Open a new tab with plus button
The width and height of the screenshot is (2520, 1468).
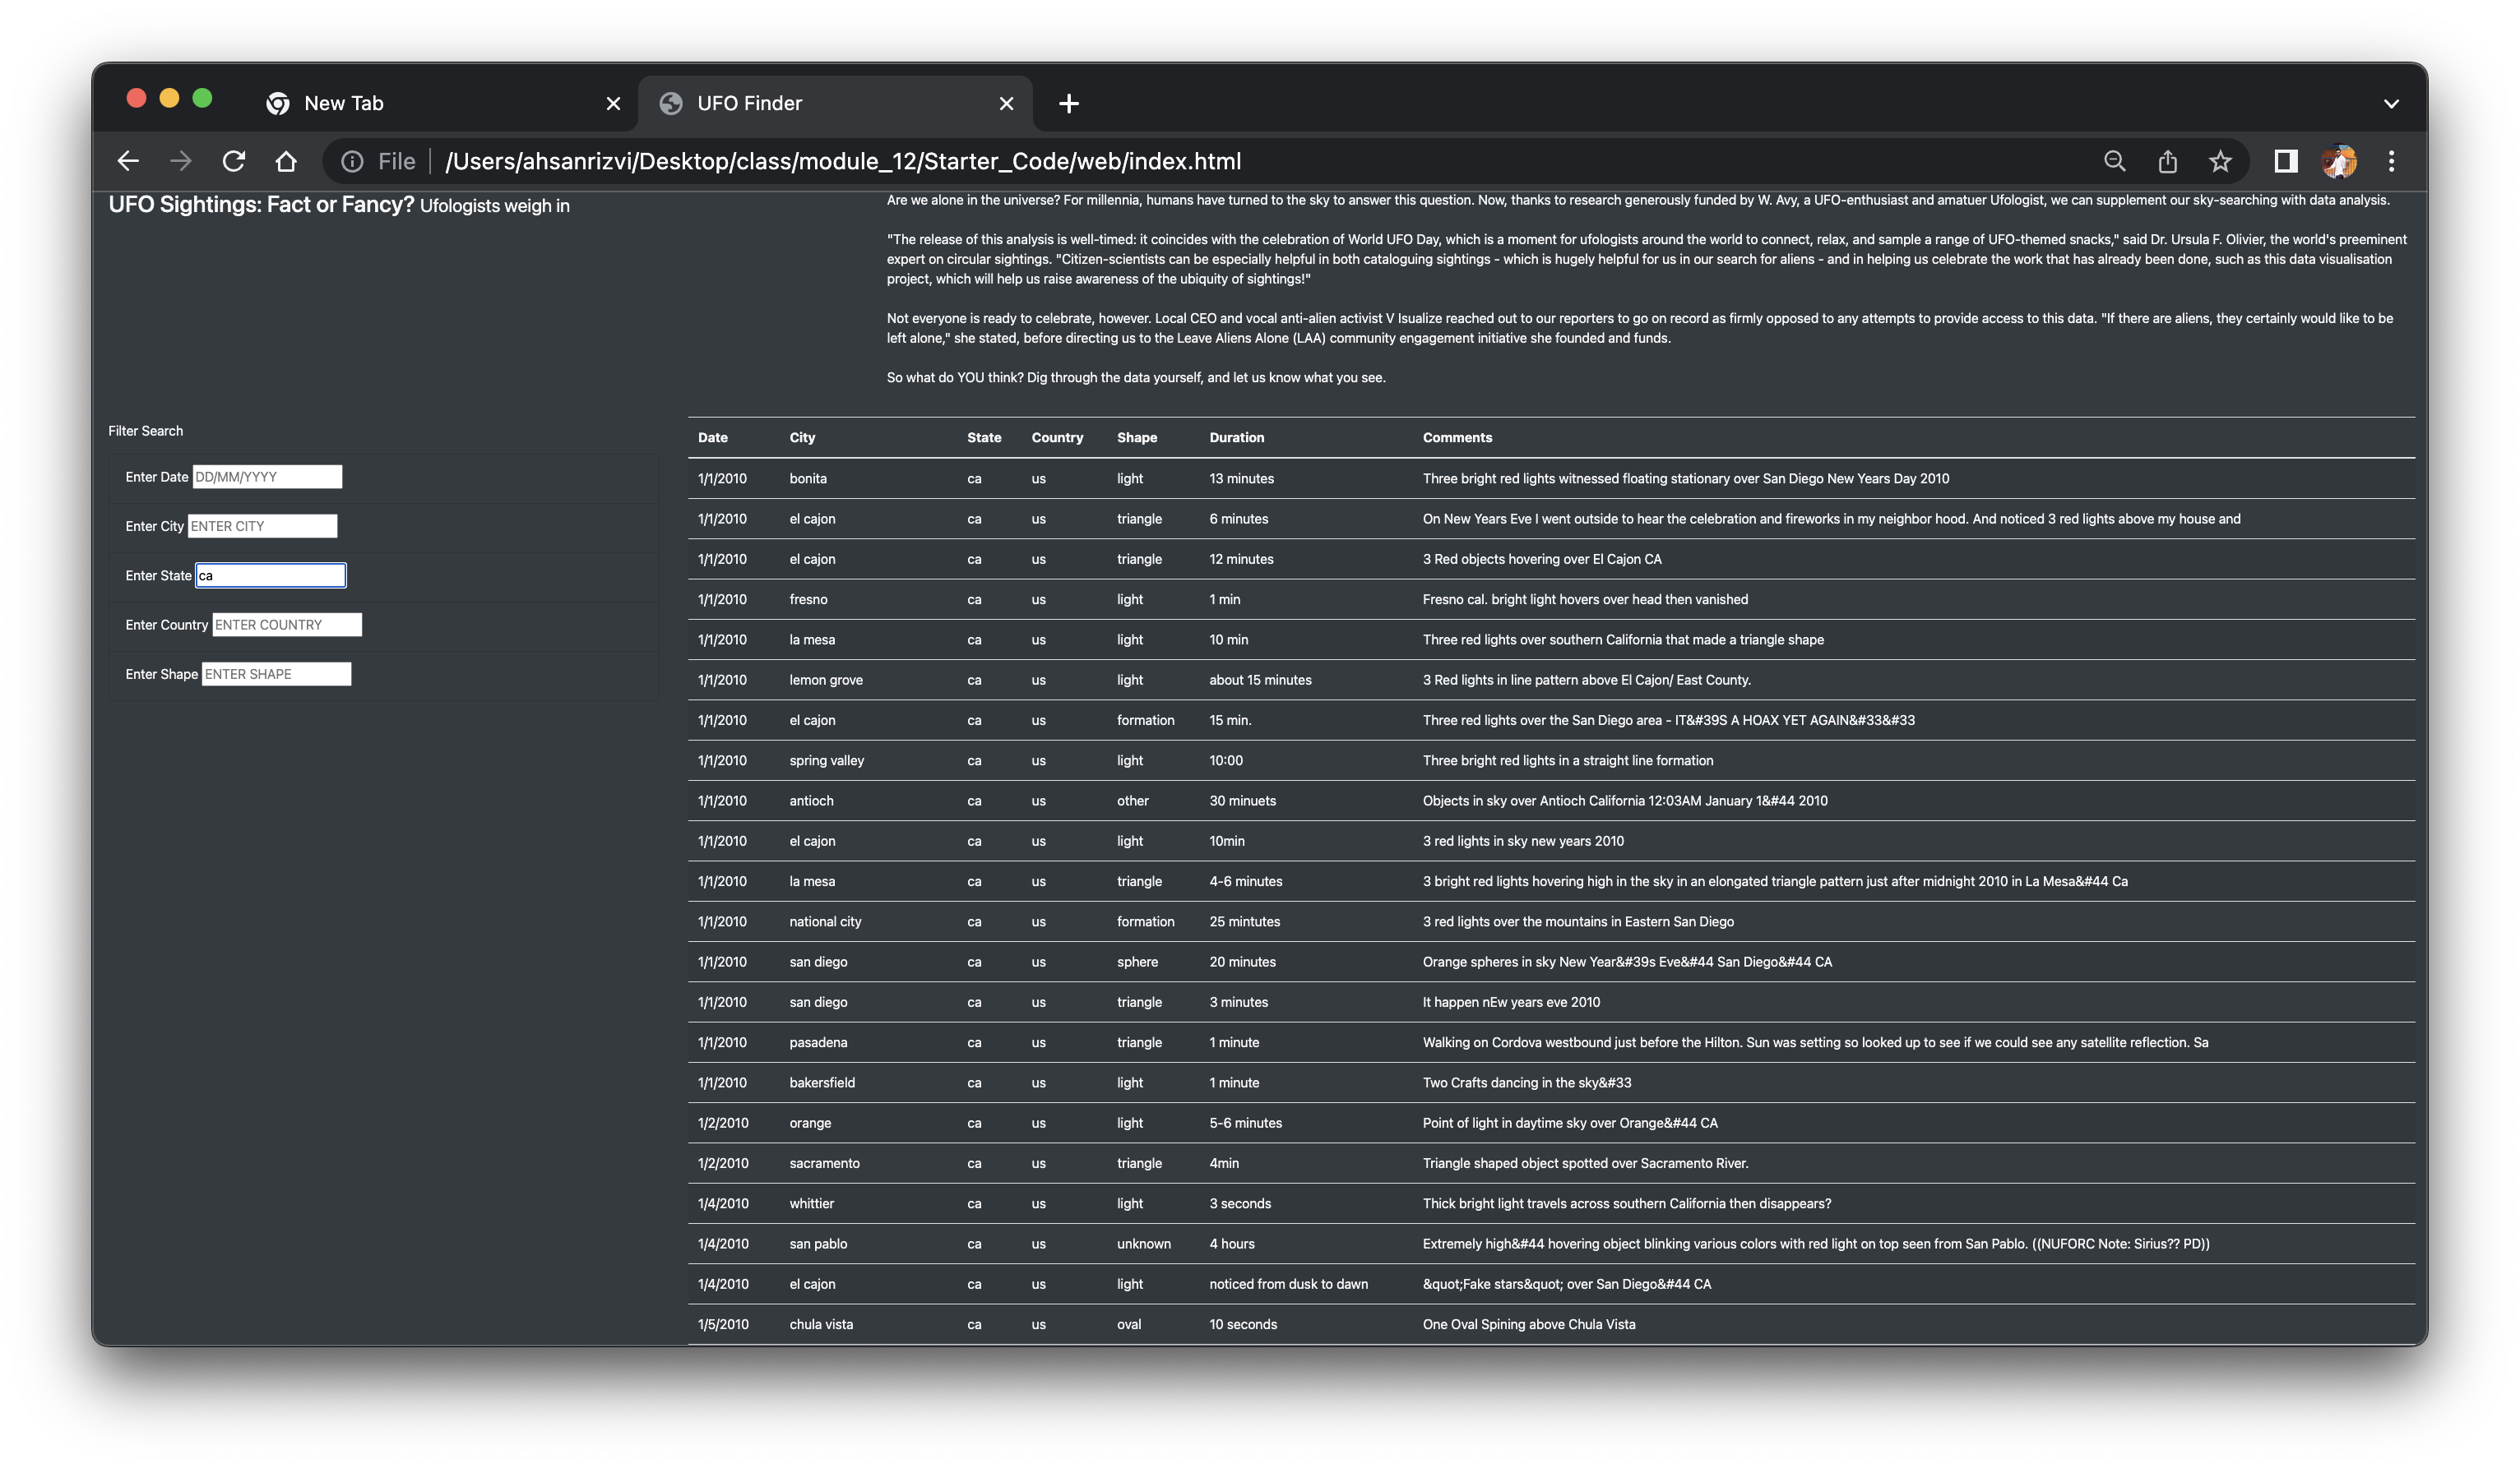(x=1068, y=103)
